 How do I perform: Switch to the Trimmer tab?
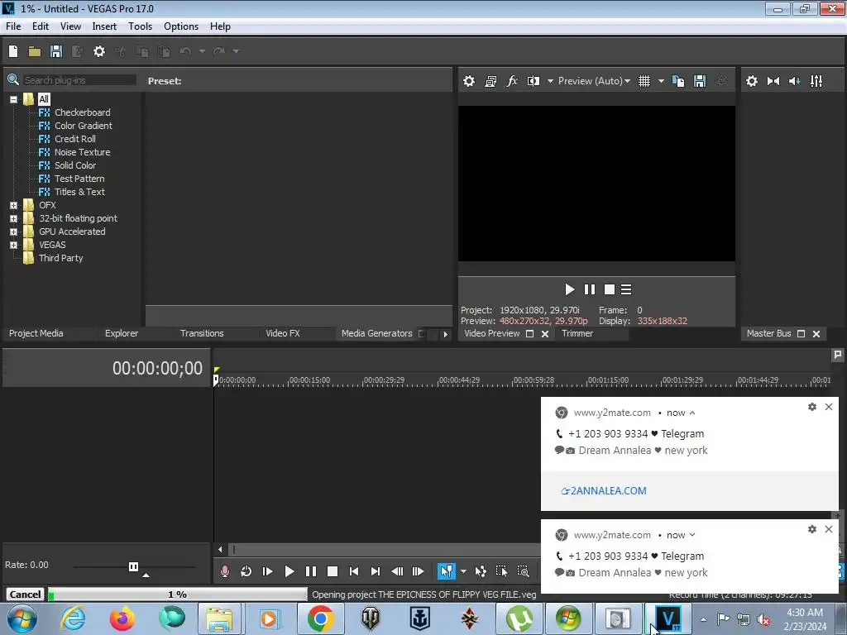577,333
